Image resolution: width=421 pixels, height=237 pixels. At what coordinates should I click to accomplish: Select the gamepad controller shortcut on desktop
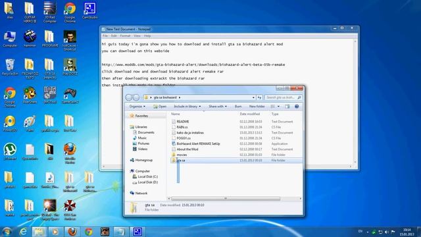click(x=70, y=95)
